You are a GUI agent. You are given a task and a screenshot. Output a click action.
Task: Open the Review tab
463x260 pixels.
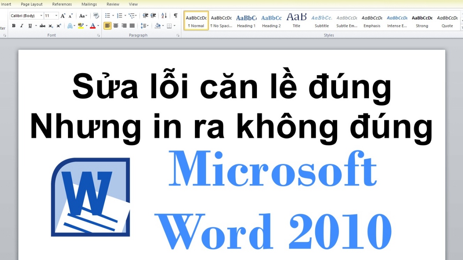click(113, 4)
